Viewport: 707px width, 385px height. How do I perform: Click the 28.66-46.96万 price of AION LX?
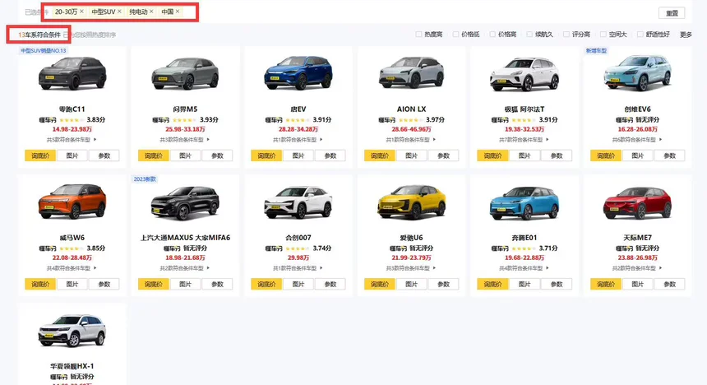[x=411, y=129]
